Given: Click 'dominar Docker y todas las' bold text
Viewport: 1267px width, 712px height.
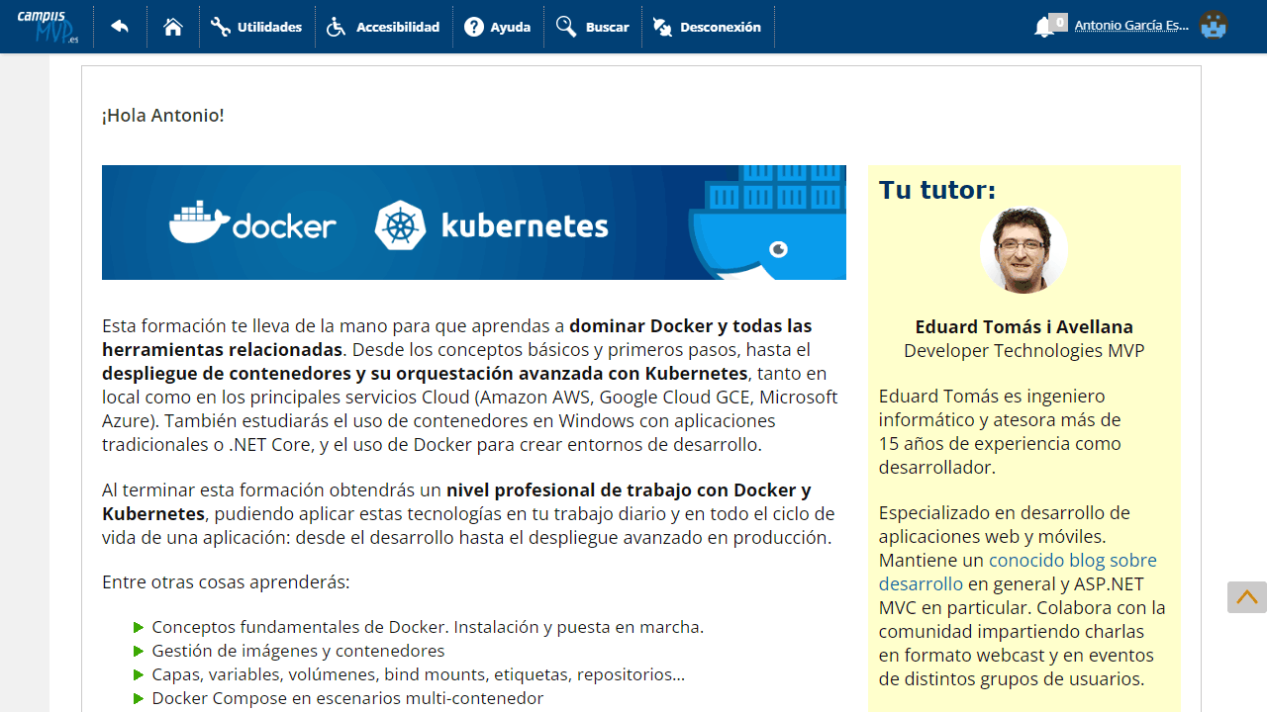Looking at the screenshot, I should pyautogui.click(x=691, y=325).
